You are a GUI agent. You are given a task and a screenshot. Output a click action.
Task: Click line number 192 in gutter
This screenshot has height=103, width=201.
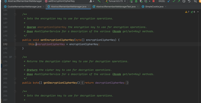tap(5, 44)
